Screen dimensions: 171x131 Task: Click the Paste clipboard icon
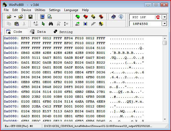pyautogui.click(x=17, y=24)
